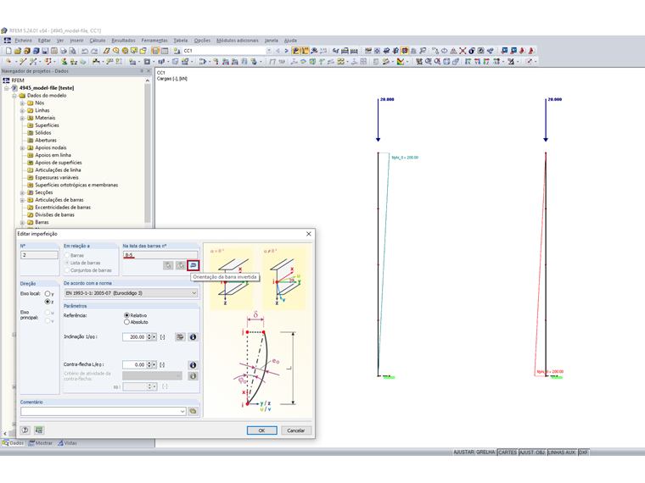Image resolution: width=645 pixels, height=483 pixels.
Task: Click Cancelar in the imperfection dialog
Action: (295, 430)
